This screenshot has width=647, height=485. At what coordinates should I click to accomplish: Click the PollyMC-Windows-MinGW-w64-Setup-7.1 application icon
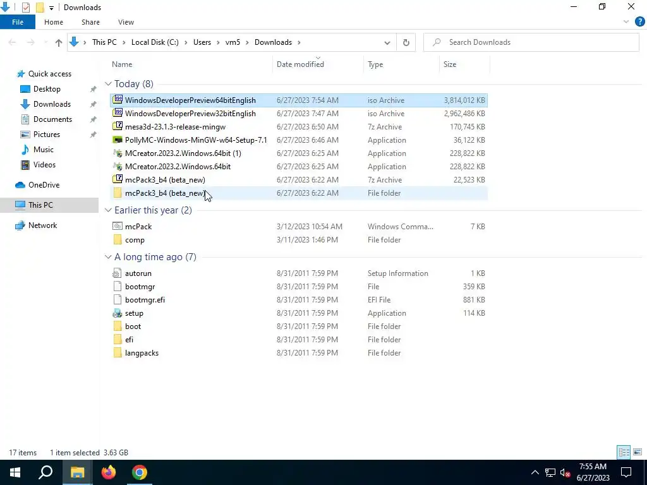pos(118,140)
